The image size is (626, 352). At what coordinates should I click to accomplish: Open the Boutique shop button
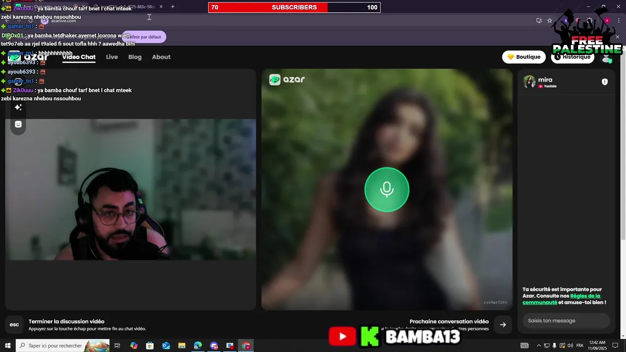[x=524, y=57]
